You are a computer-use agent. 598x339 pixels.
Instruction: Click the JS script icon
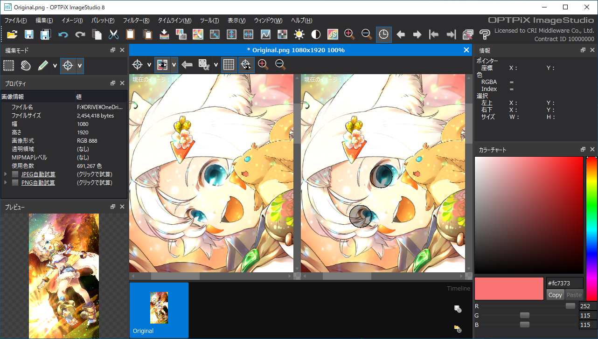click(x=333, y=34)
